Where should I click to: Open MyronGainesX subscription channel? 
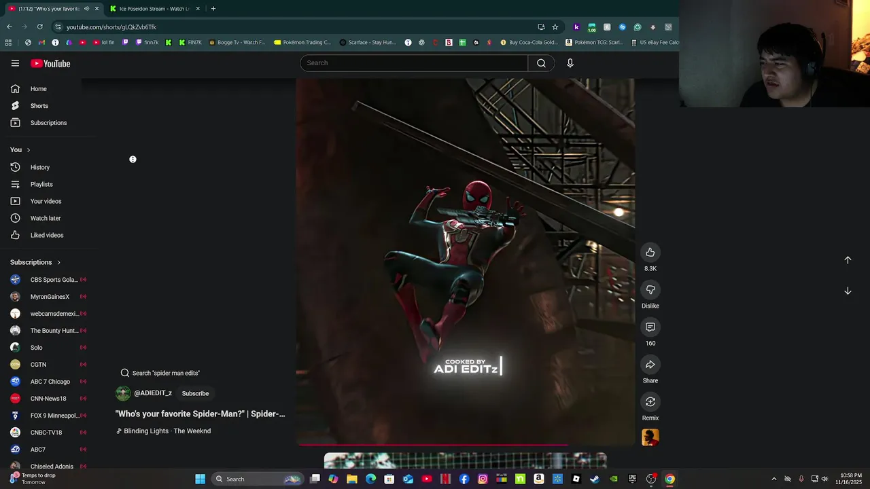pos(48,297)
